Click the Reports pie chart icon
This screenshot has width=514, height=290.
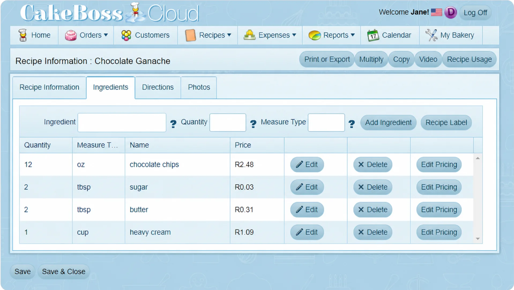(315, 35)
